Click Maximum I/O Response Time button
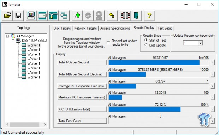The width and height of the screenshot is (219, 135). (82, 97)
